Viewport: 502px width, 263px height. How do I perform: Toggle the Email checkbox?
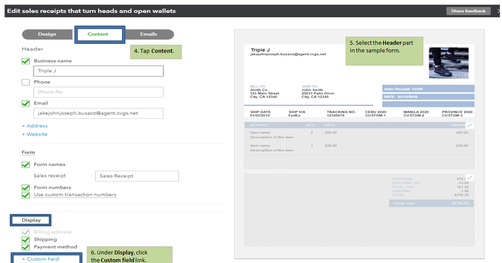(x=26, y=103)
